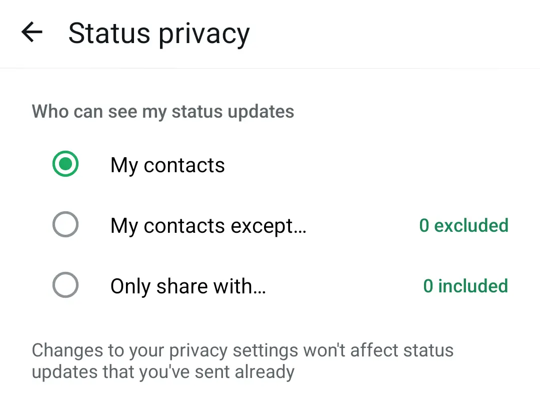Tap the My contacts except label

[208, 226]
